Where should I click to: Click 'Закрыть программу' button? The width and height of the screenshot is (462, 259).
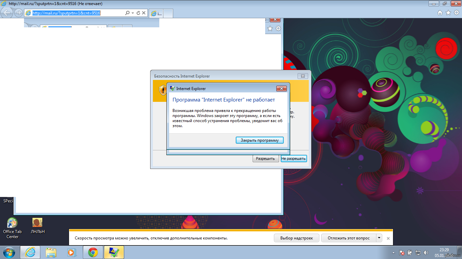point(260,140)
